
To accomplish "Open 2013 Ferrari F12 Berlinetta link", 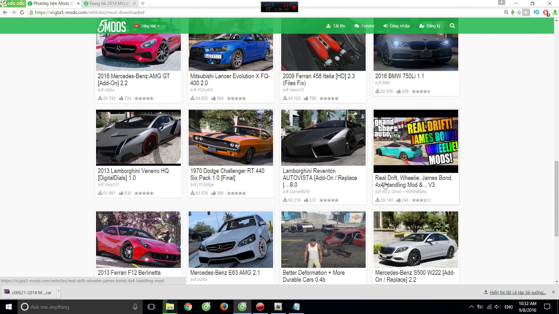I will pyautogui.click(x=129, y=273).
